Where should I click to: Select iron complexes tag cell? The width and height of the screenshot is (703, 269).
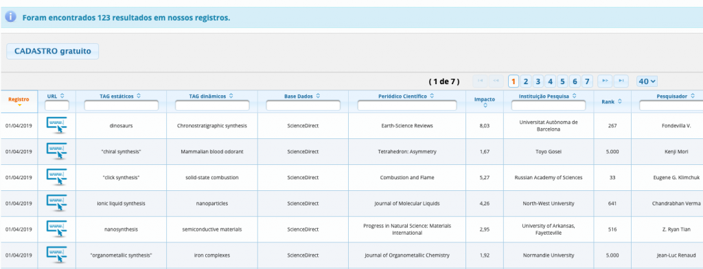[x=212, y=255]
